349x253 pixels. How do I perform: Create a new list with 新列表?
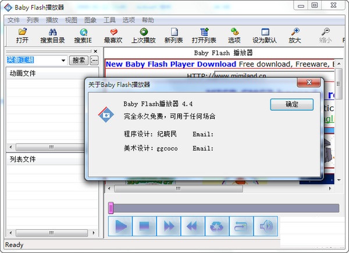pos(173,35)
